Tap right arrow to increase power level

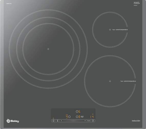tap(85, 121)
